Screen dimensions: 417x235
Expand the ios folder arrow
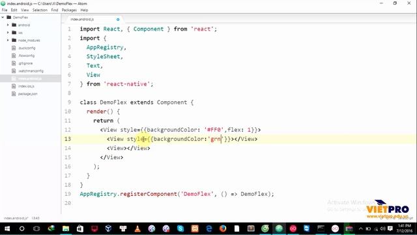(8, 33)
